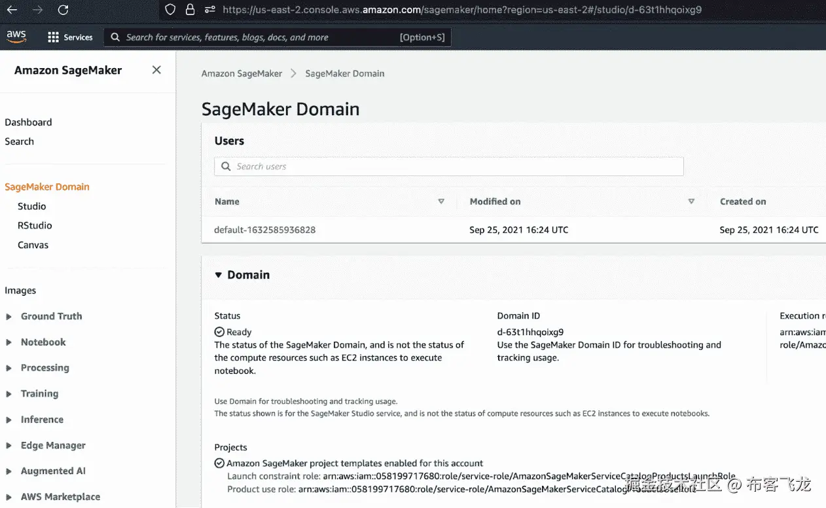Click the Amazon SageMaker sidebar title

68,70
